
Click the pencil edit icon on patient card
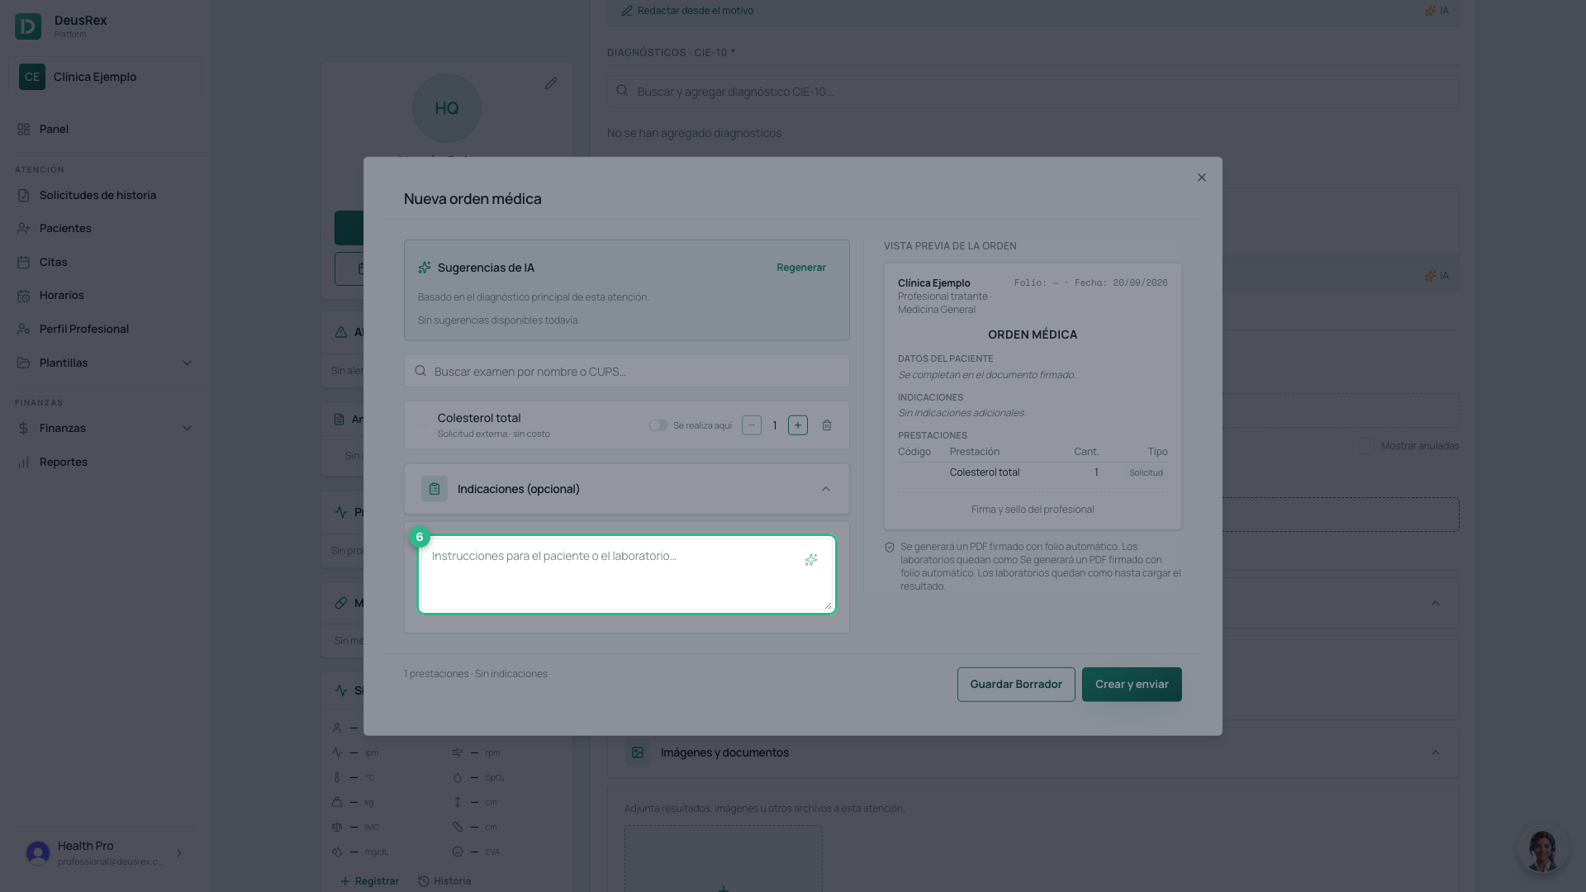551,83
